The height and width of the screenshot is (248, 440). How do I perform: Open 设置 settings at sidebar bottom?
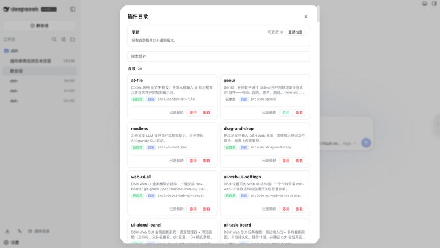click(x=11, y=243)
